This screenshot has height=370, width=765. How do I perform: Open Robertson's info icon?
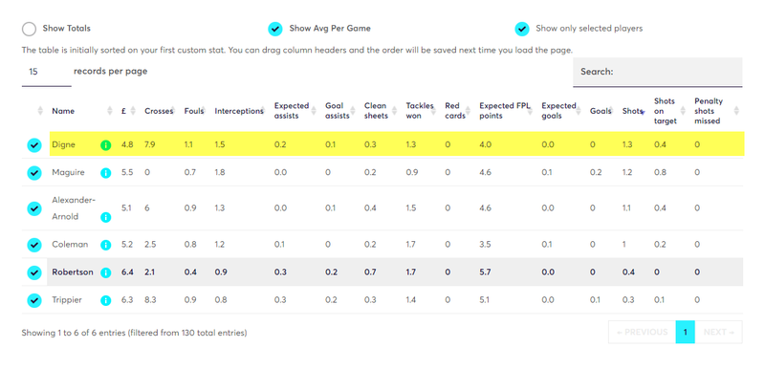click(x=106, y=272)
